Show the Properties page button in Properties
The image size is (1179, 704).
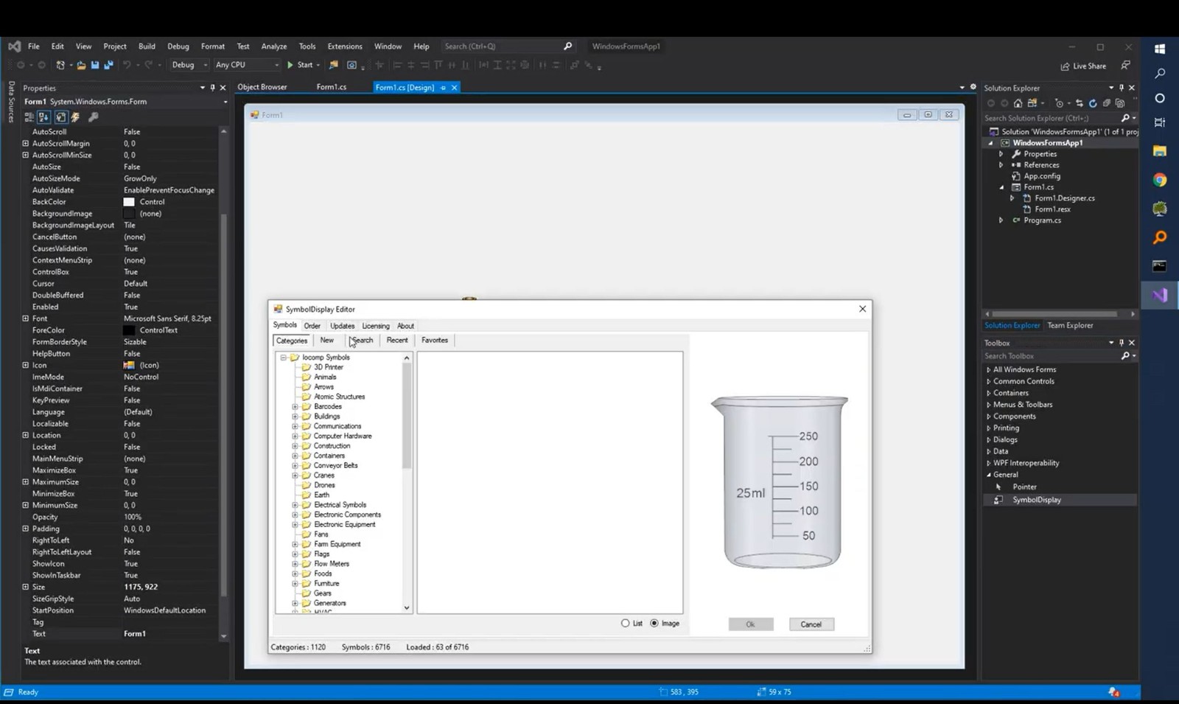tap(61, 117)
